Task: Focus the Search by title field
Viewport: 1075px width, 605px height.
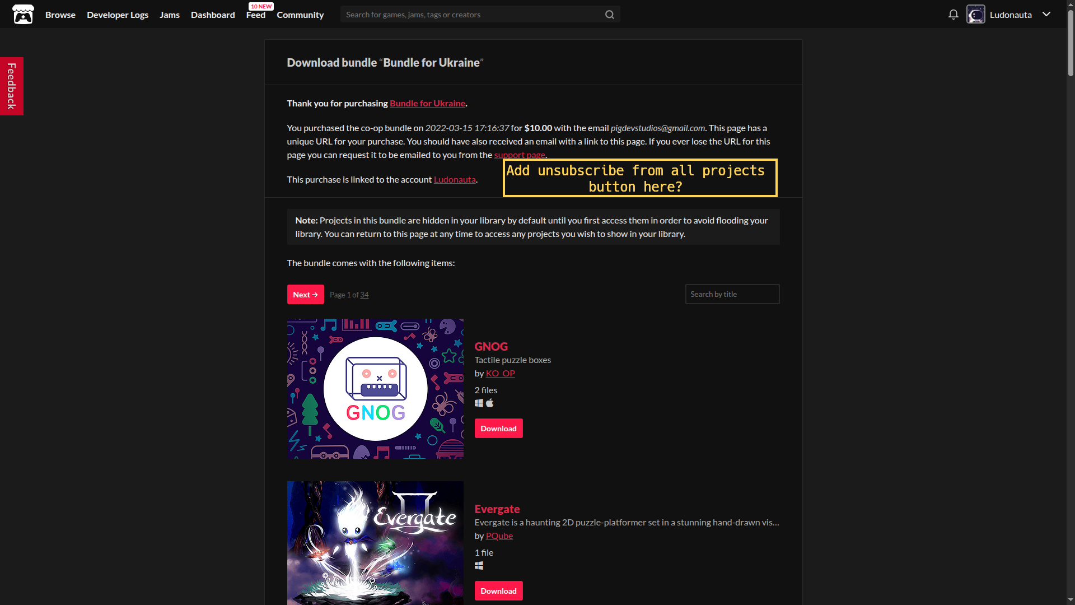Action: [x=732, y=294]
